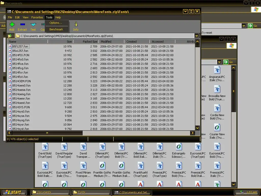Sort the list by the Size column header
The image size is (261, 196).
[x=60, y=42]
